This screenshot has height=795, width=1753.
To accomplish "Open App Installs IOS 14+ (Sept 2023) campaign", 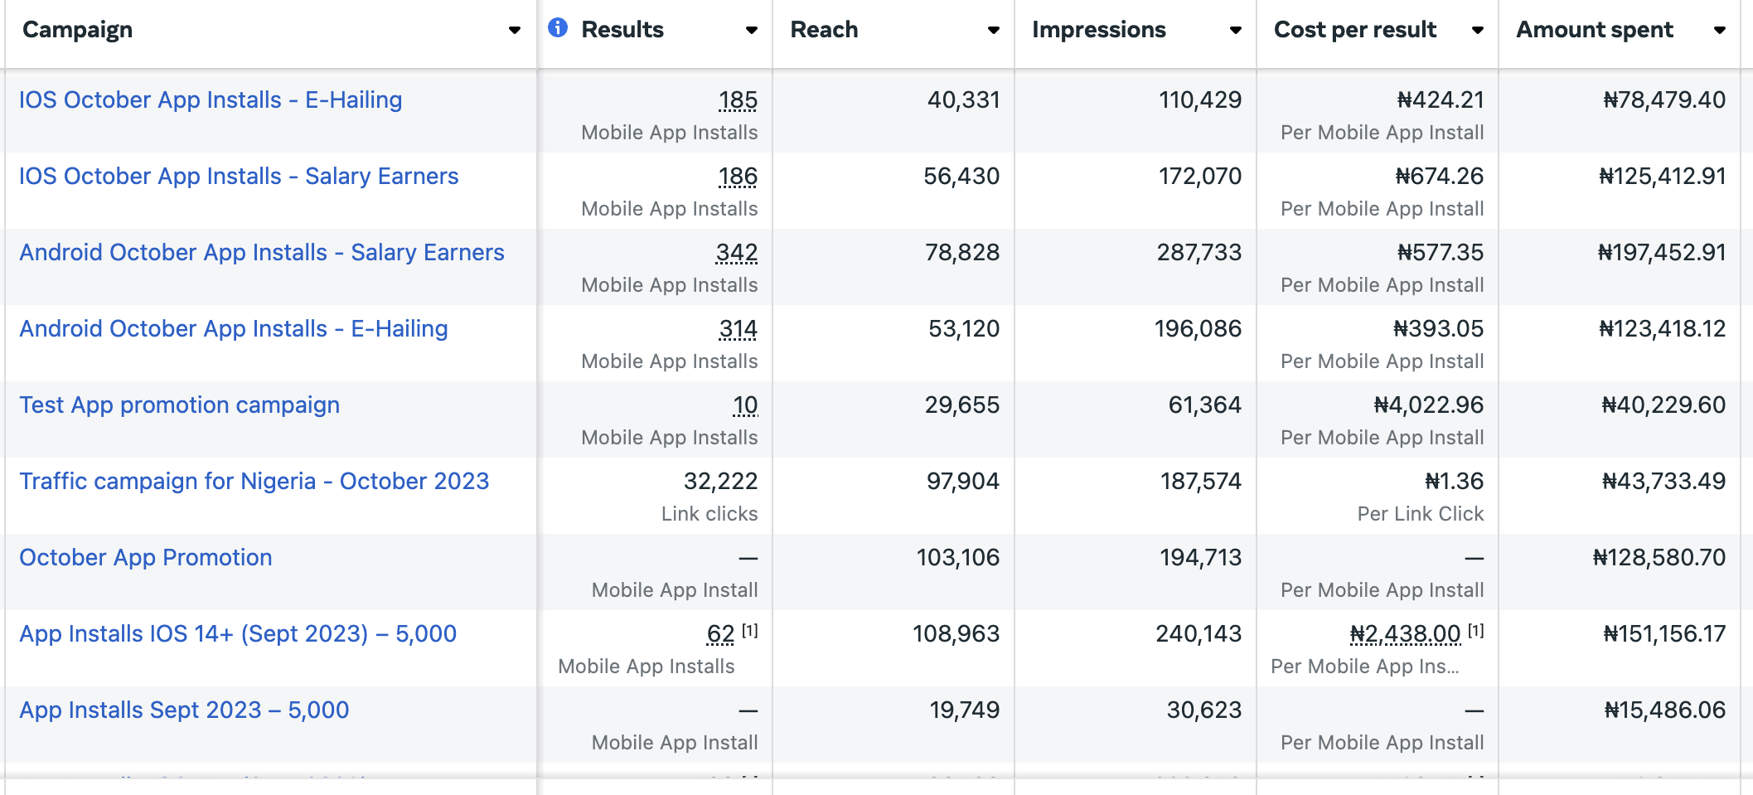I will (x=238, y=634).
